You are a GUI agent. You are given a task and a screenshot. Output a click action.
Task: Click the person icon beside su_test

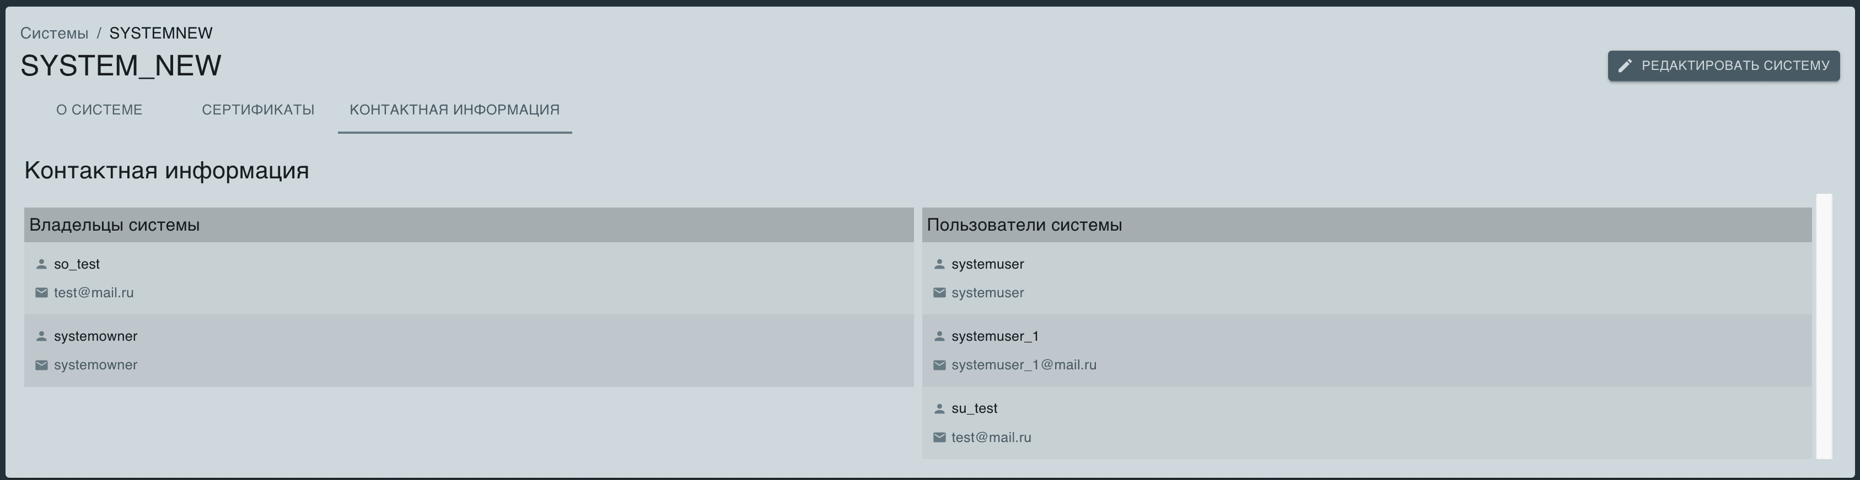tap(939, 408)
